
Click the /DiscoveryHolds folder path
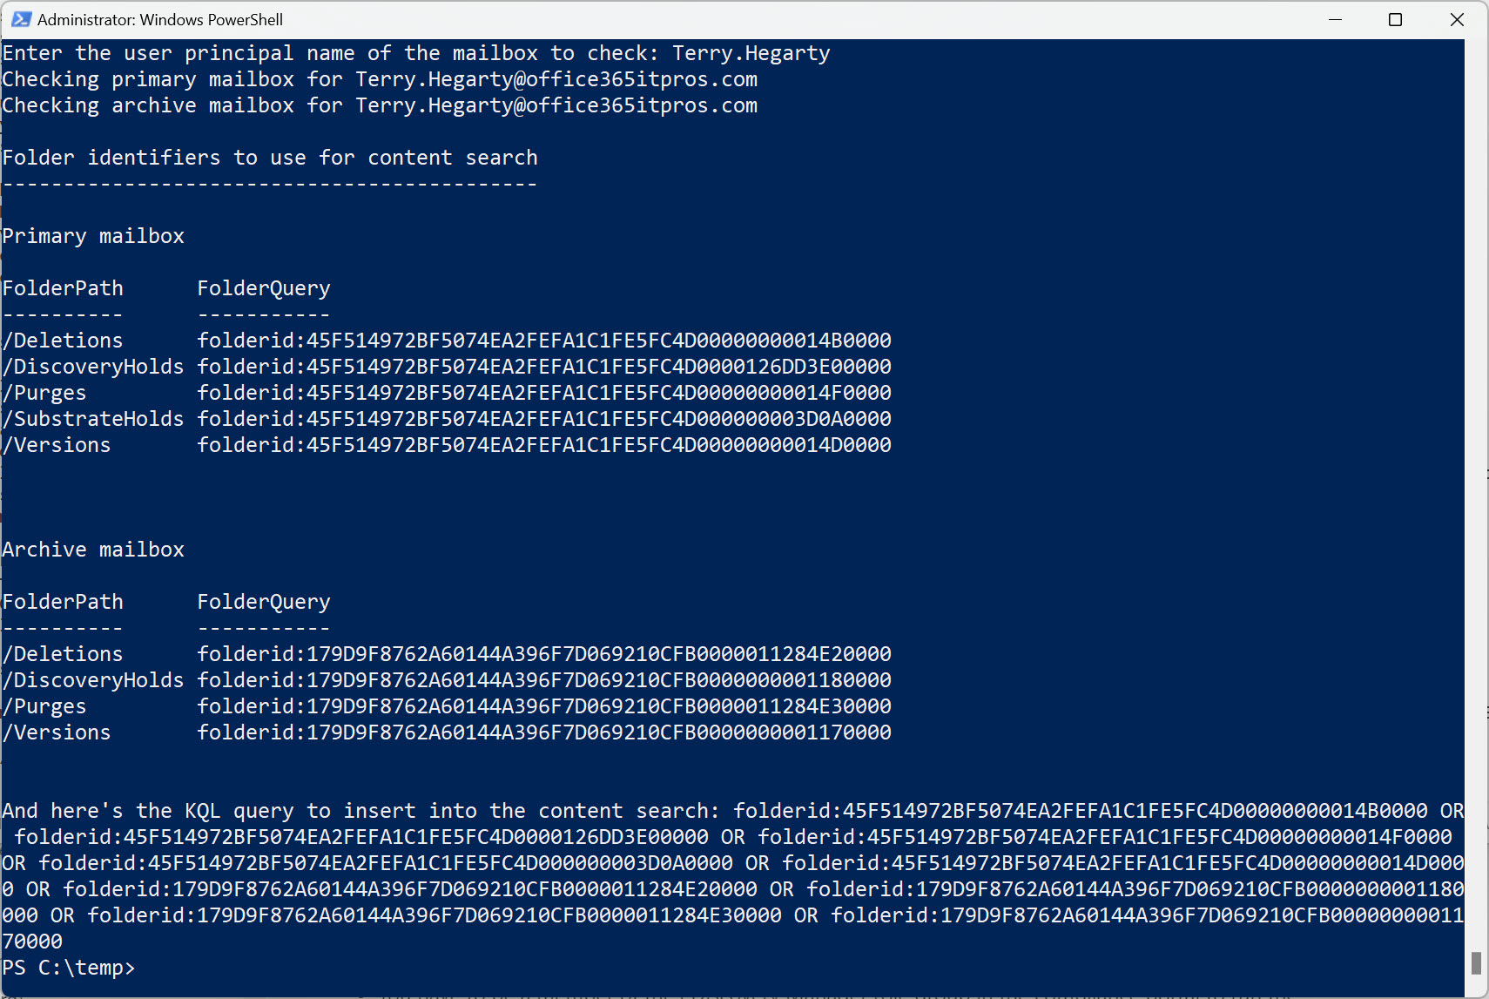(x=92, y=366)
